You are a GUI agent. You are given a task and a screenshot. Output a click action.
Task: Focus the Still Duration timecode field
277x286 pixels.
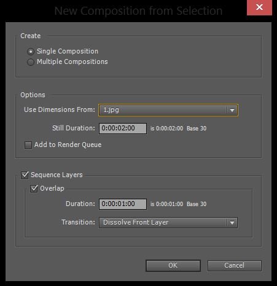[123, 129]
